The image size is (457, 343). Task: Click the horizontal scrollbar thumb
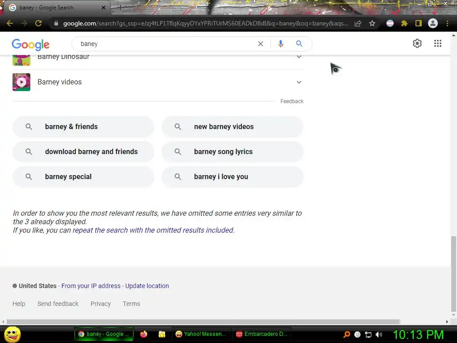(x=203, y=322)
